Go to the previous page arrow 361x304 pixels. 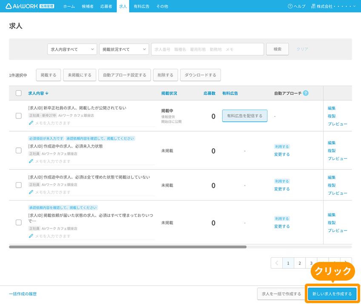[277, 263]
